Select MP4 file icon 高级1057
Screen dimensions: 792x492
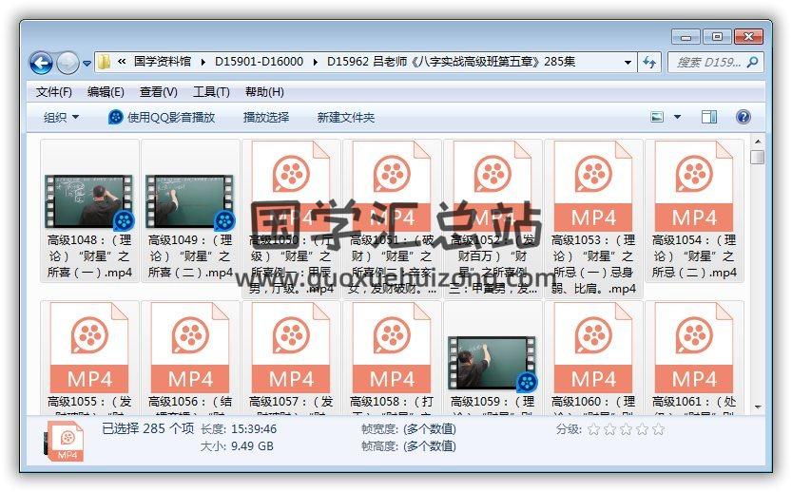[x=291, y=348]
